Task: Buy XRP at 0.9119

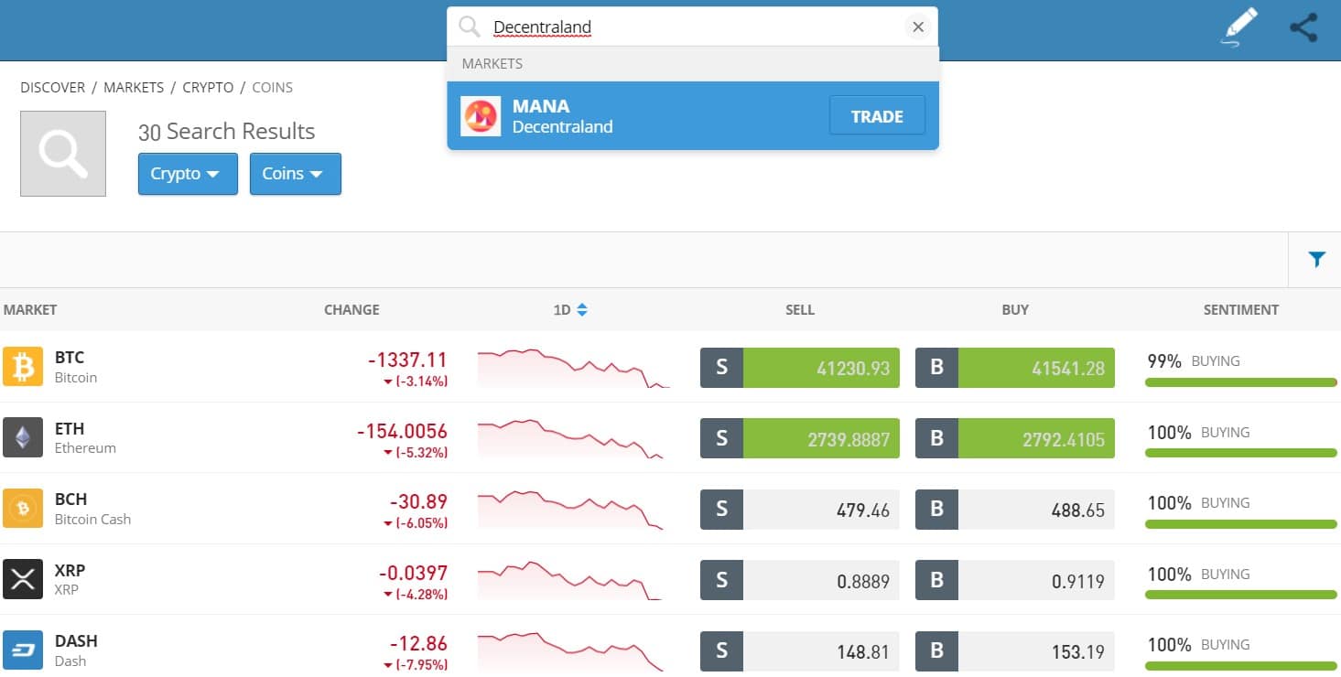Action: pos(1015,580)
